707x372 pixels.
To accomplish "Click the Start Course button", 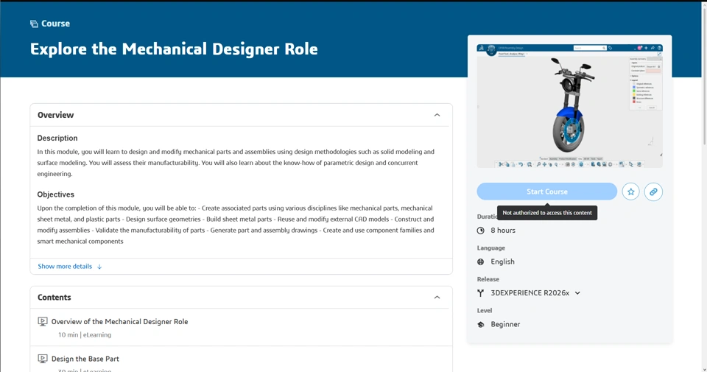I will [x=546, y=192].
